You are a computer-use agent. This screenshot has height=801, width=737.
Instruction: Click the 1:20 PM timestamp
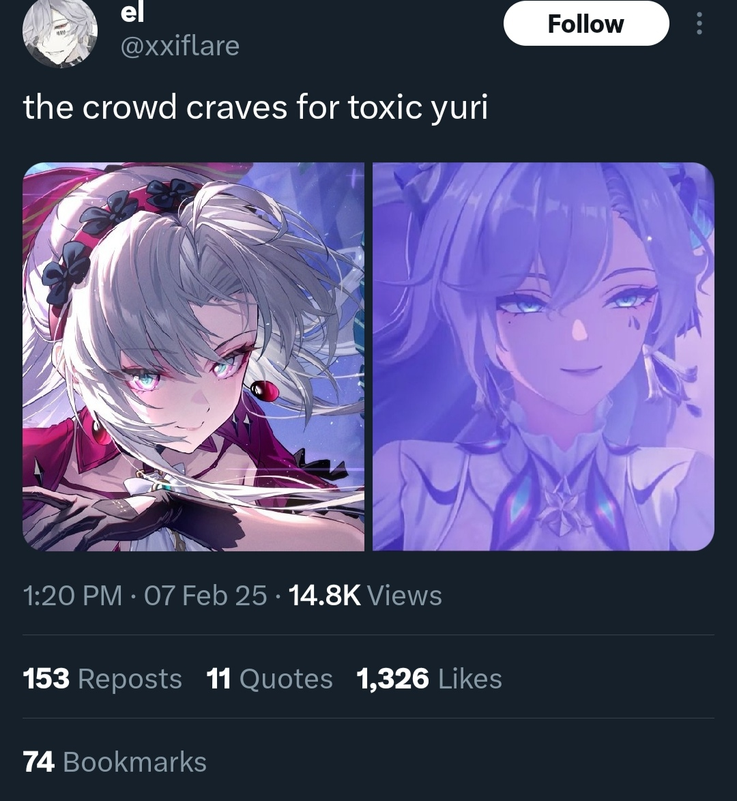coord(72,596)
